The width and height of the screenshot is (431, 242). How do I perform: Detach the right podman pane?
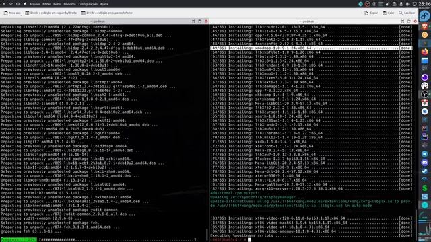(x=409, y=21)
